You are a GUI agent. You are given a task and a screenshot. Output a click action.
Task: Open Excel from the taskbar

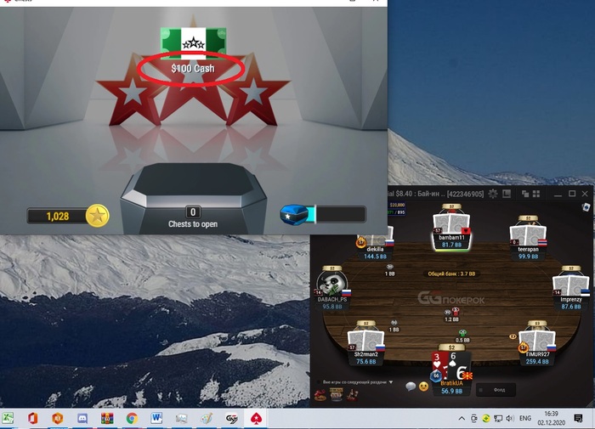click(x=7, y=418)
